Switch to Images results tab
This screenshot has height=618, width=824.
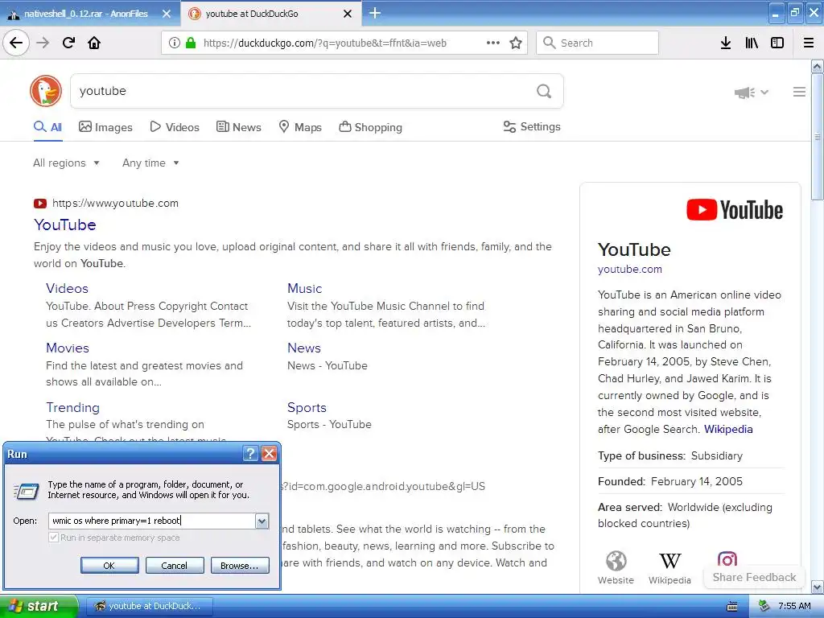pos(105,127)
